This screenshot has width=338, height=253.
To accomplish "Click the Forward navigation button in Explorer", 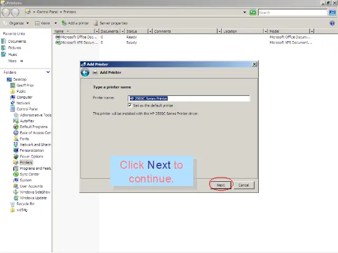I will (15, 12).
